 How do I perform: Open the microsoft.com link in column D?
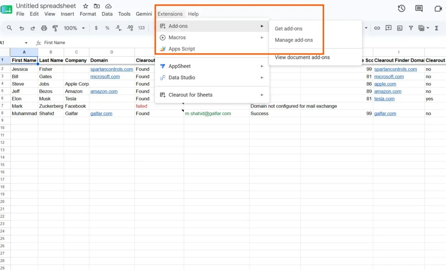tap(105, 77)
